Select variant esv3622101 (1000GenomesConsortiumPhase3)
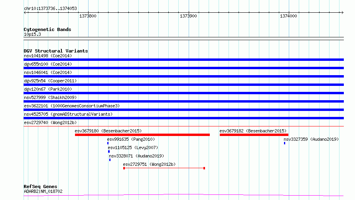The width and height of the screenshot is (355, 200). point(72,106)
